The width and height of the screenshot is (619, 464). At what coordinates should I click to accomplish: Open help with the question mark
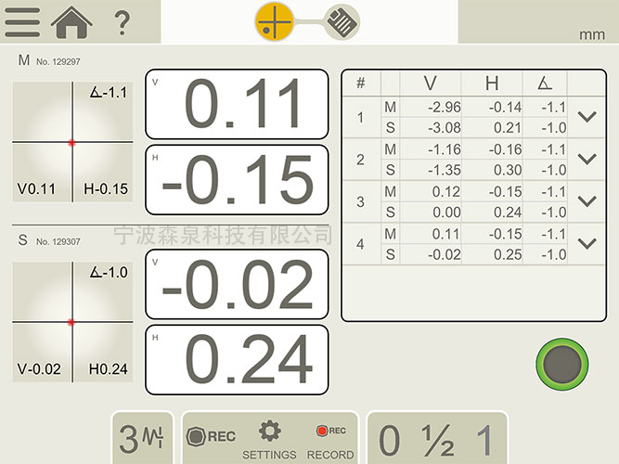pos(122,22)
